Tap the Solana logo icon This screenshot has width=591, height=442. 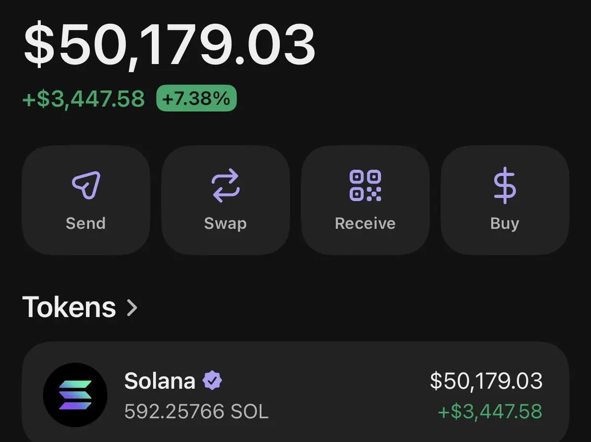click(75, 395)
